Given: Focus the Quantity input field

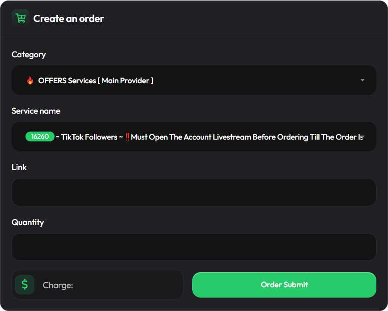Looking at the screenshot, I should pyautogui.click(x=194, y=247).
